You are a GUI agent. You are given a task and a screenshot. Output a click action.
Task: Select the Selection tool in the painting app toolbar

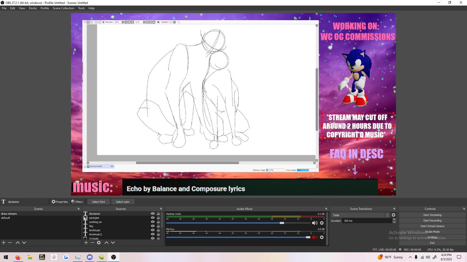(107, 22)
